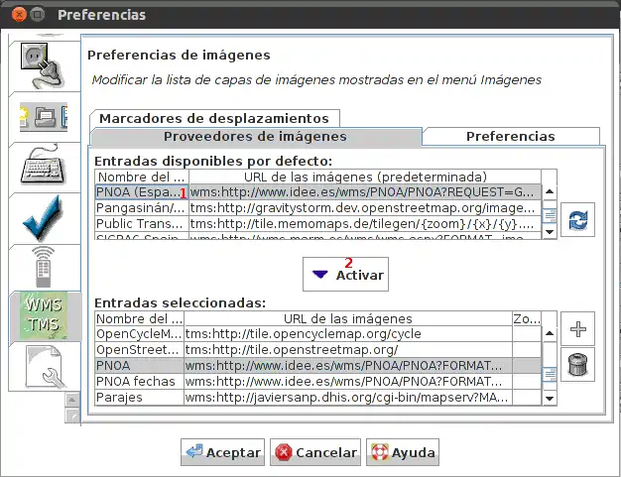The width and height of the screenshot is (621, 477).
Task: Add a new imagery entry with plus icon
Action: click(x=575, y=329)
